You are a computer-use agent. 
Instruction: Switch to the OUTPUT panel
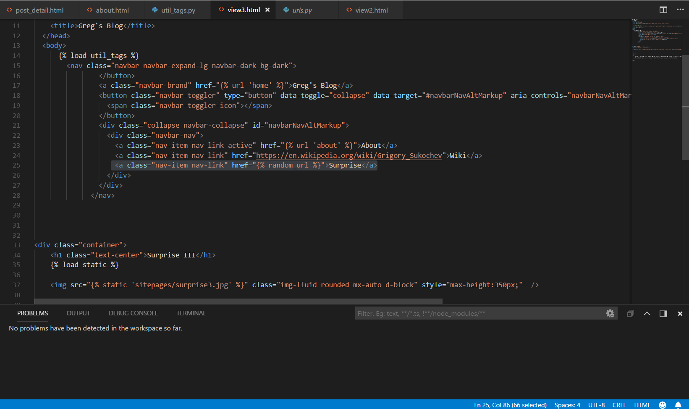tap(78, 313)
